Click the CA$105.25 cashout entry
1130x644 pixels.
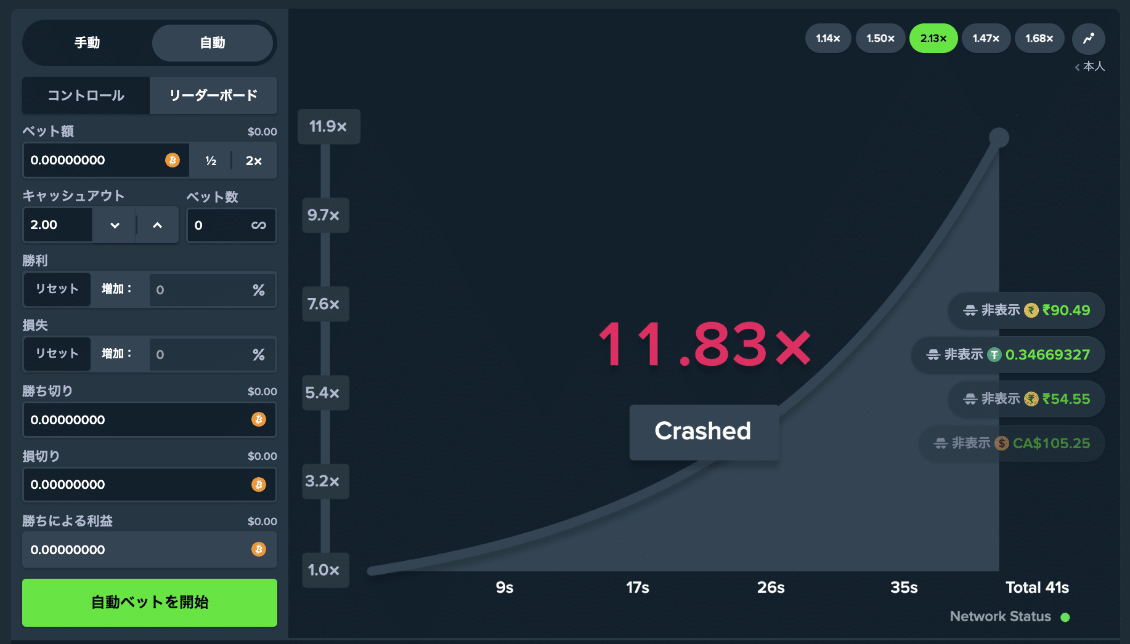tap(1011, 443)
